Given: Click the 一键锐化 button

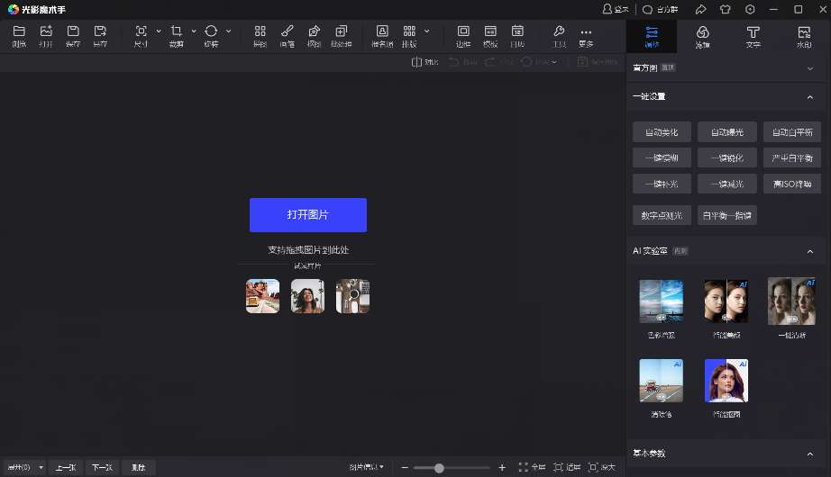Looking at the screenshot, I should pos(727,157).
